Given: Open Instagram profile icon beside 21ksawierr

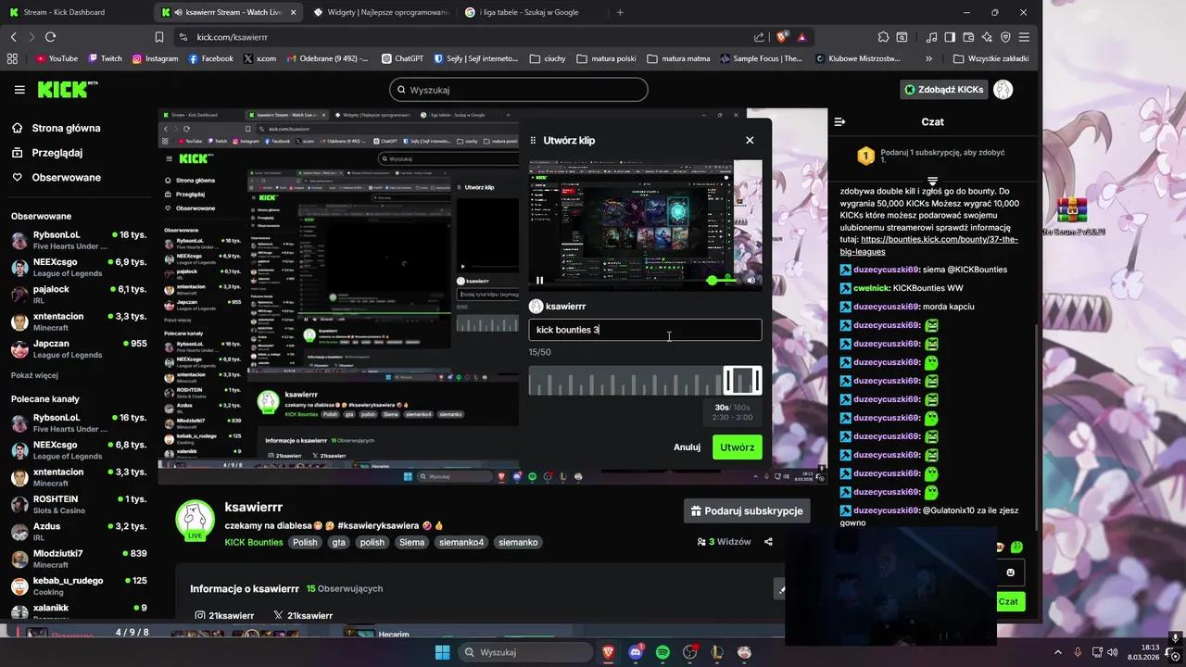Looking at the screenshot, I should point(200,615).
